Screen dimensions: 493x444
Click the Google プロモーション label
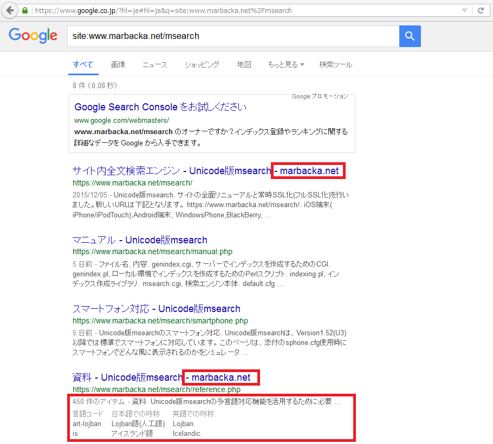click(x=320, y=96)
